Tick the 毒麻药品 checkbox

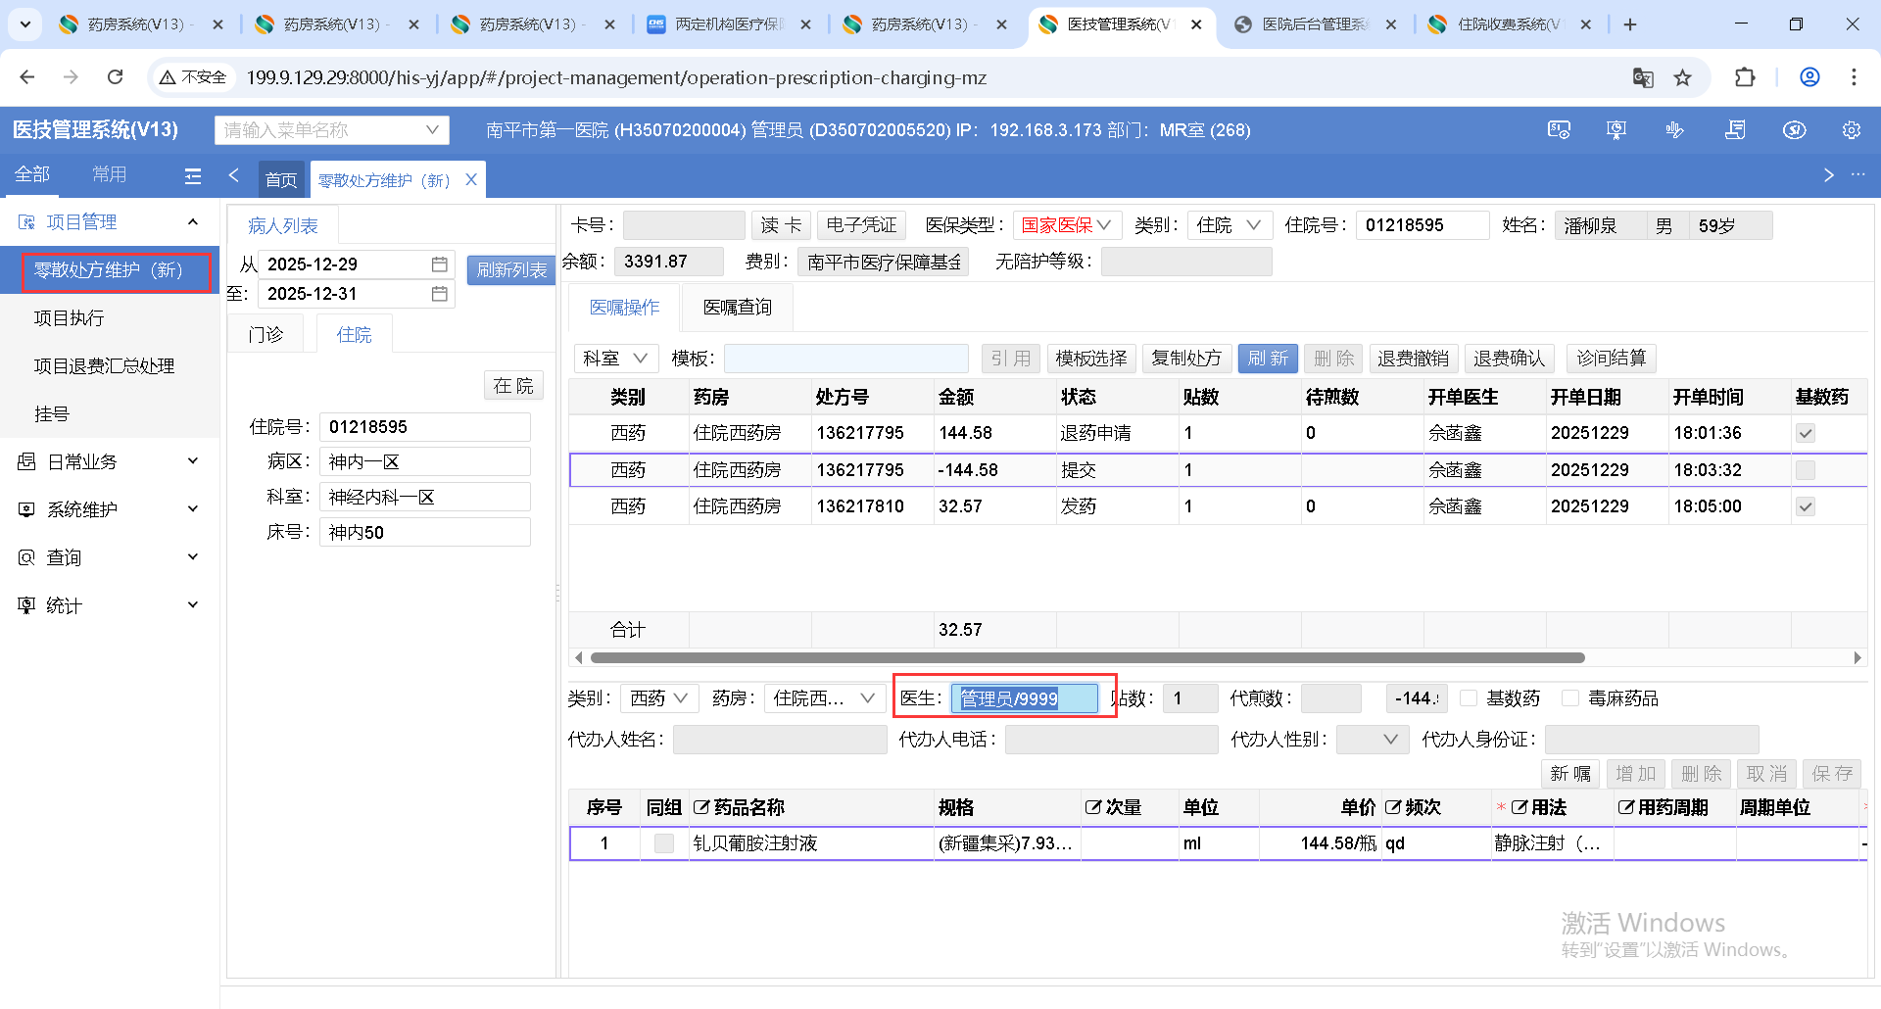1570,698
